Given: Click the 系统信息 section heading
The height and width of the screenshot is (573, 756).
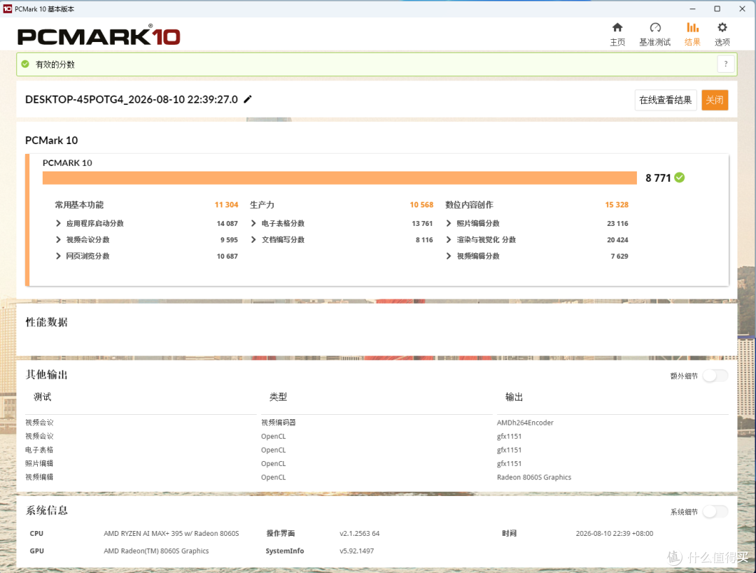Looking at the screenshot, I should click(x=46, y=510).
